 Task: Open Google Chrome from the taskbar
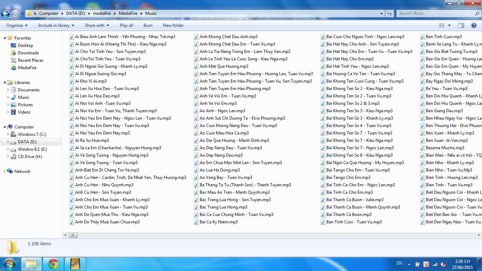[53, 264]
